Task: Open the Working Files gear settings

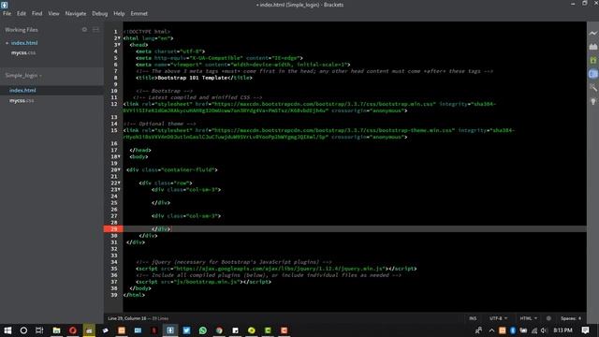Action: pyautogui.click(x=84, y=29)
